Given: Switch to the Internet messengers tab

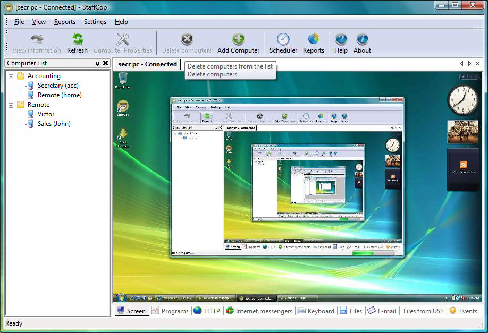Looking at the screenshot, I should [x=259, y=311].
